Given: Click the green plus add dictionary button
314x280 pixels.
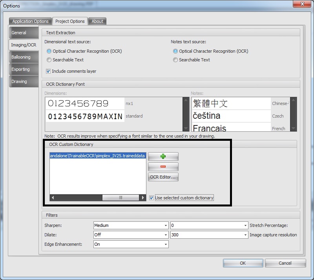Looking at the screenshot, I should [x=163, y=157].
